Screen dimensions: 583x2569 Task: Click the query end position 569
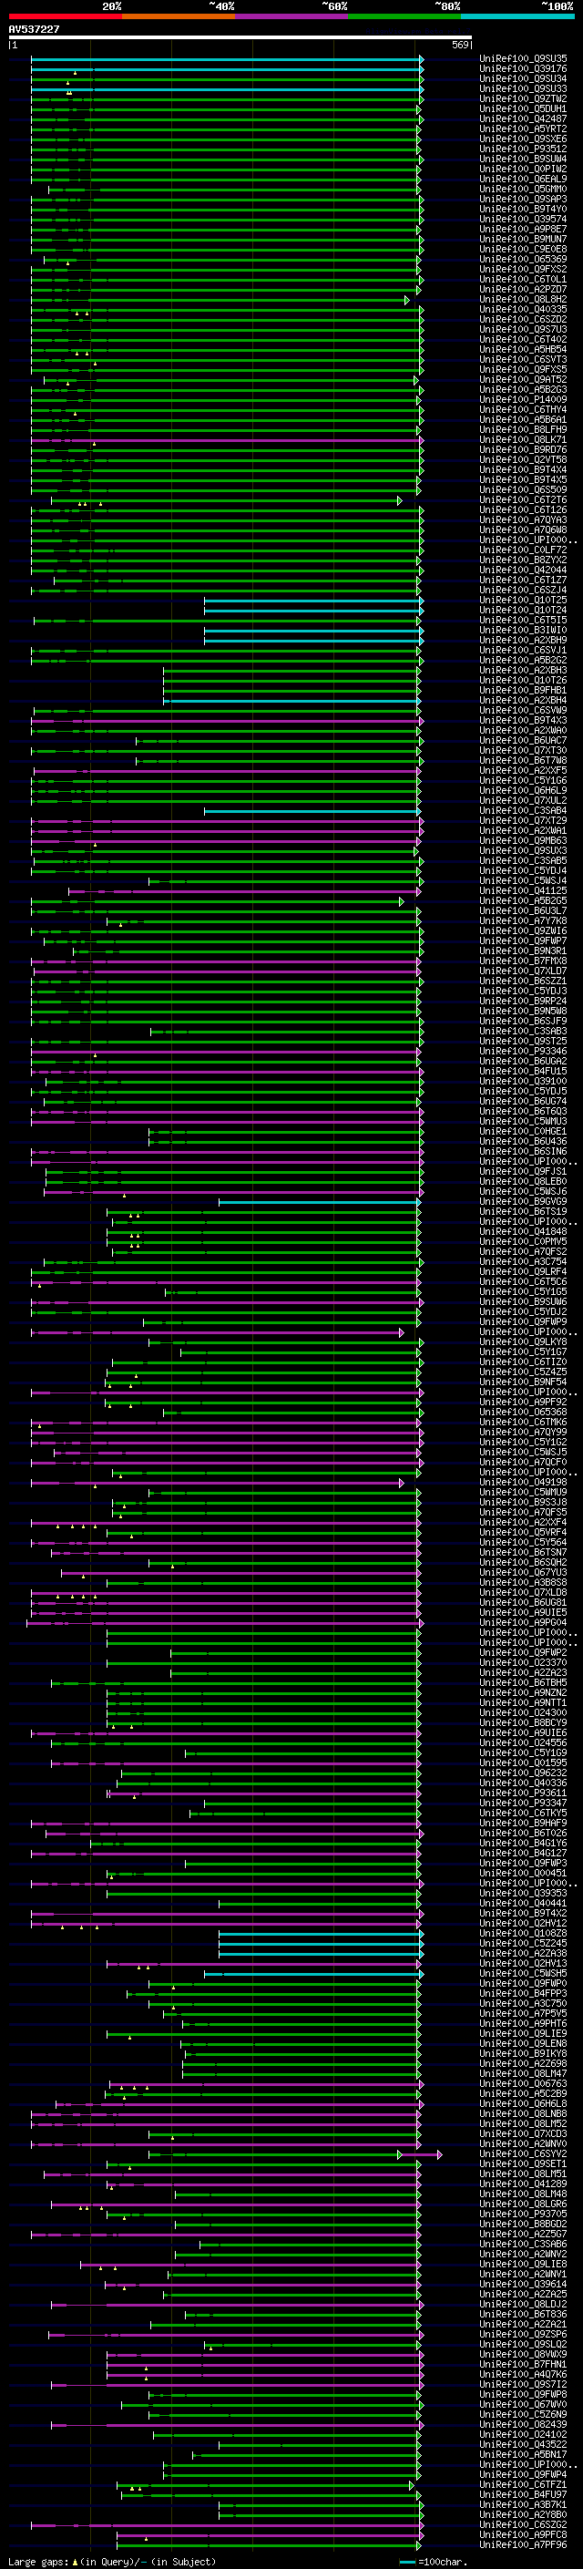459,45
